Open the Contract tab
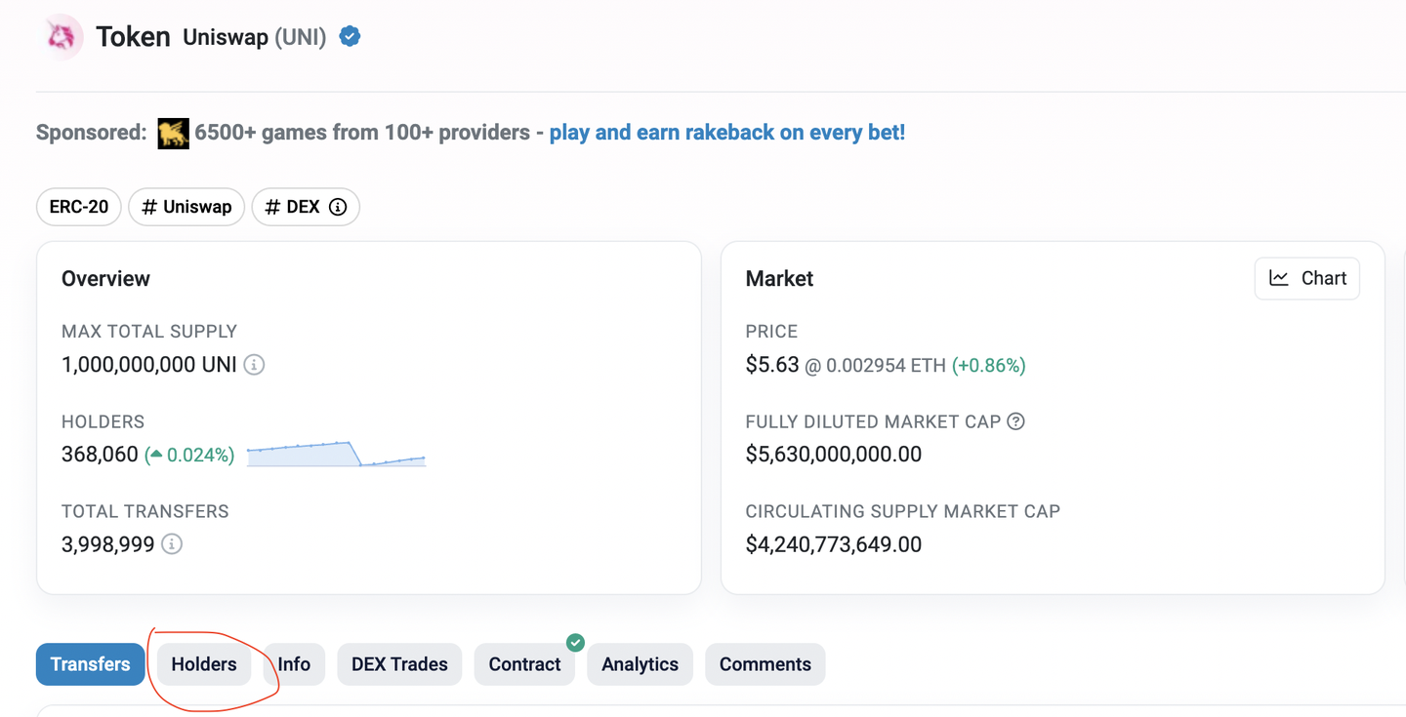Screen dimensions: 1406x717 (x=524, y=664)
